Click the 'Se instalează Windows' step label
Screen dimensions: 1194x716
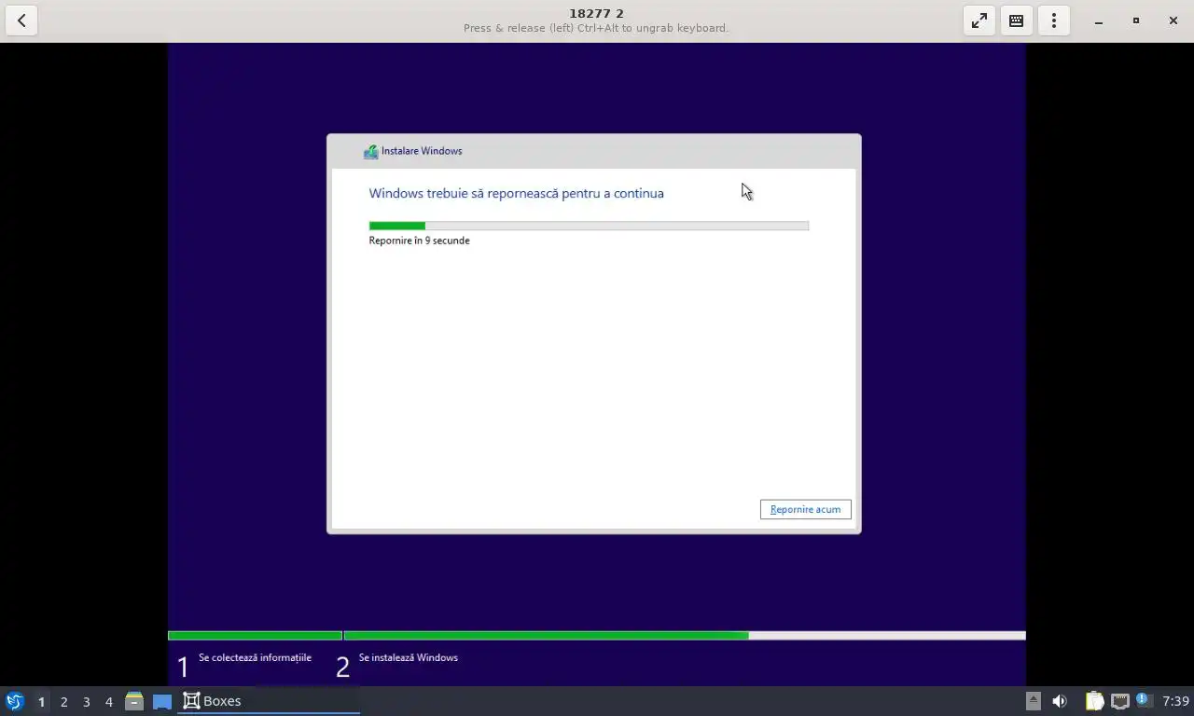408,657
